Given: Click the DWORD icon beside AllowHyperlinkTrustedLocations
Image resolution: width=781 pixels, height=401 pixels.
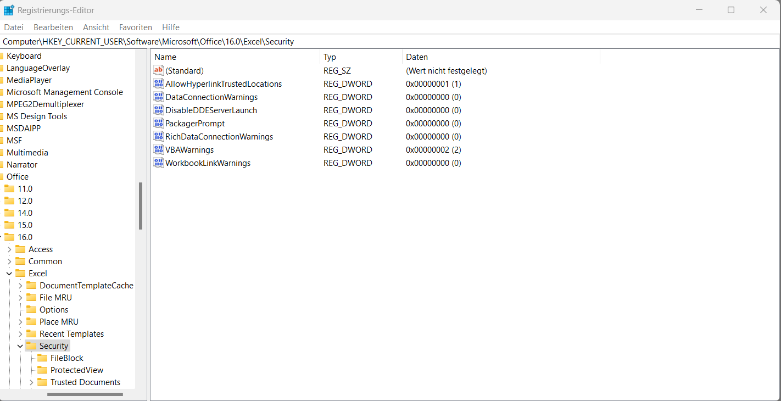Looking at the screenshot, I should pos(159,83).
